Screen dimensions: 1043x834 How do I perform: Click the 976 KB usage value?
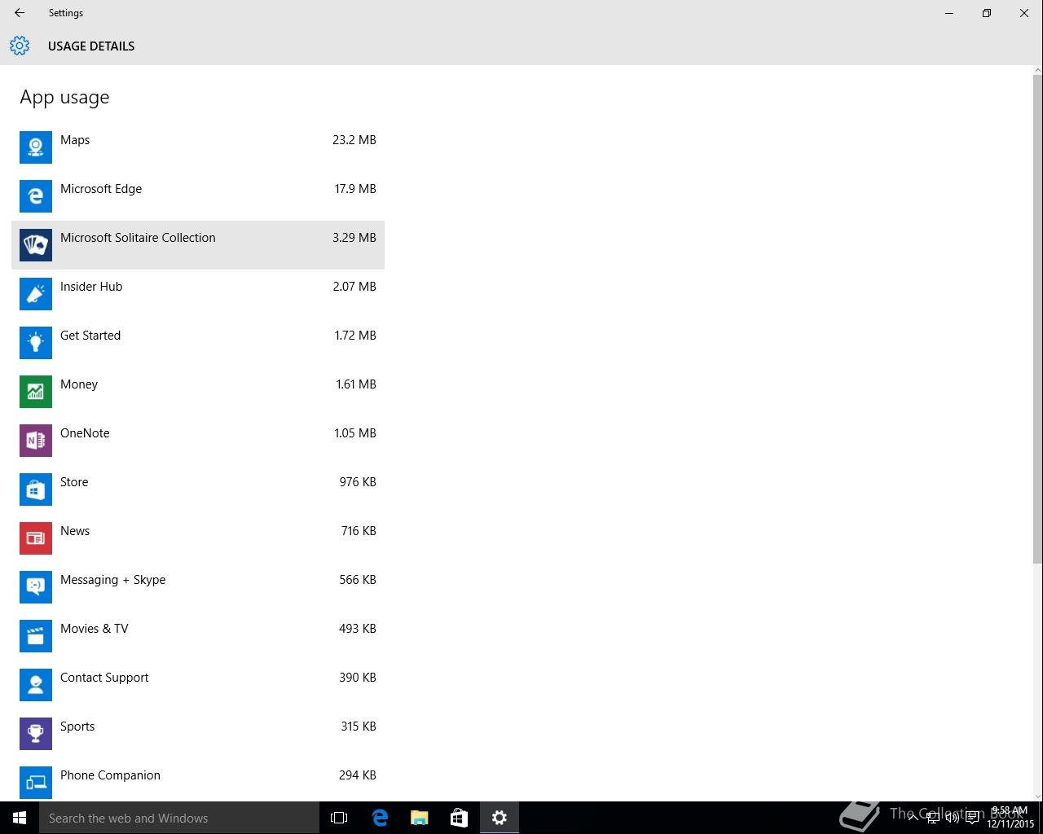[358, 482]
